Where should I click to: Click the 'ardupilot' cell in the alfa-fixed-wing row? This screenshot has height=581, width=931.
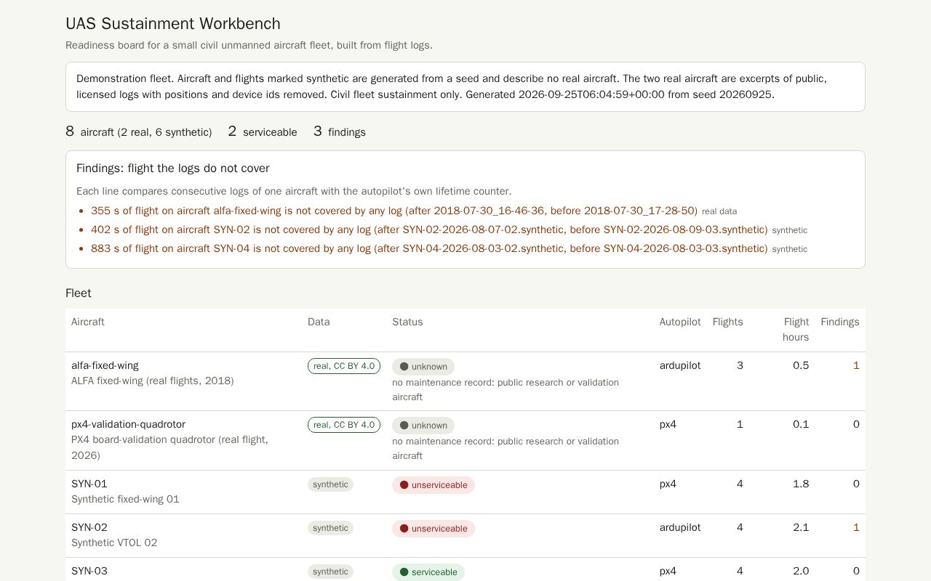click(680, 365)
